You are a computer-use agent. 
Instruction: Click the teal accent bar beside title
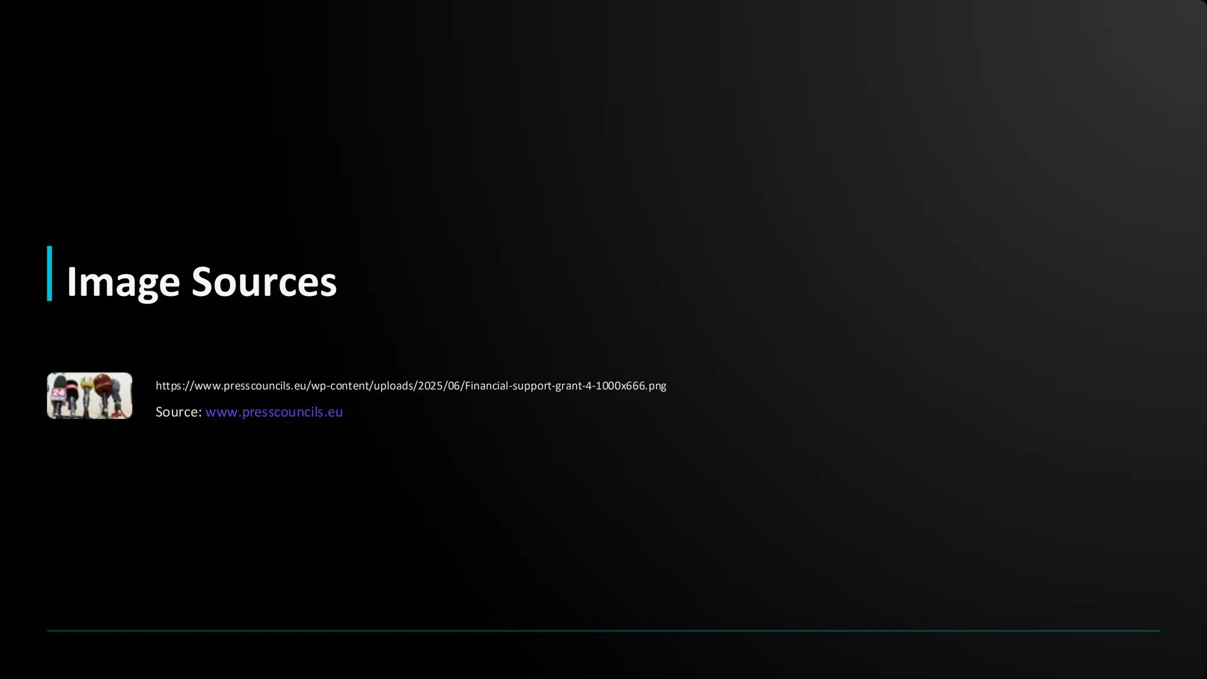point(50,273)
